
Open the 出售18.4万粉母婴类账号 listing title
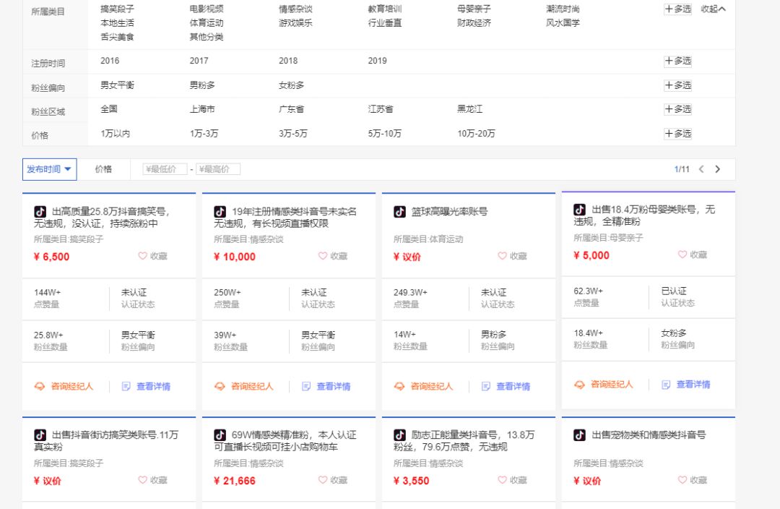pyautogui.click(x=645, y=215)
